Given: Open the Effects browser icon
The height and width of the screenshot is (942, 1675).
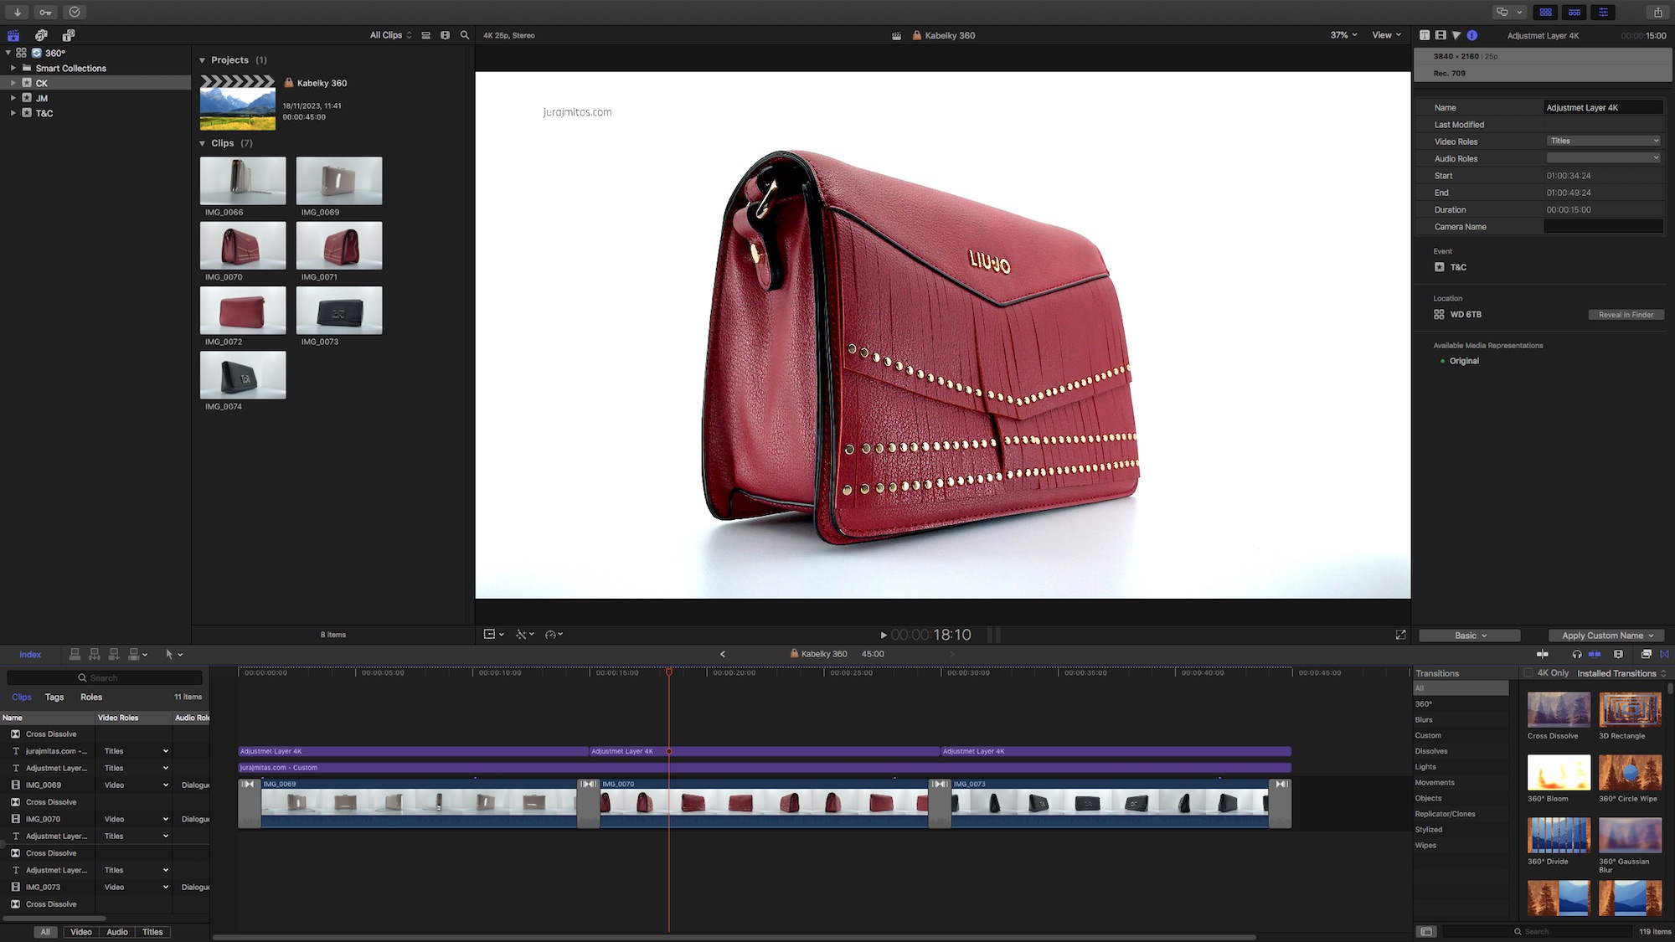Looking at the screenshot, I should coord(1647,654).
